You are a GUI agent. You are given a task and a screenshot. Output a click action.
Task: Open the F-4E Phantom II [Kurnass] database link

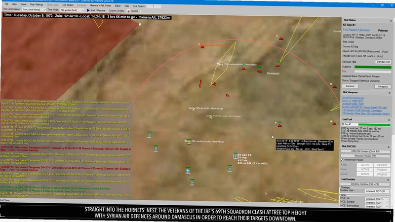[x=356, y=30]
